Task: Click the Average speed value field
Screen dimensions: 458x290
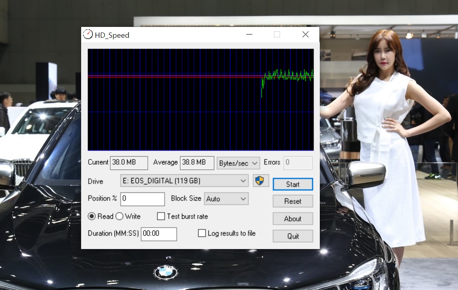Action: [197, 163]
